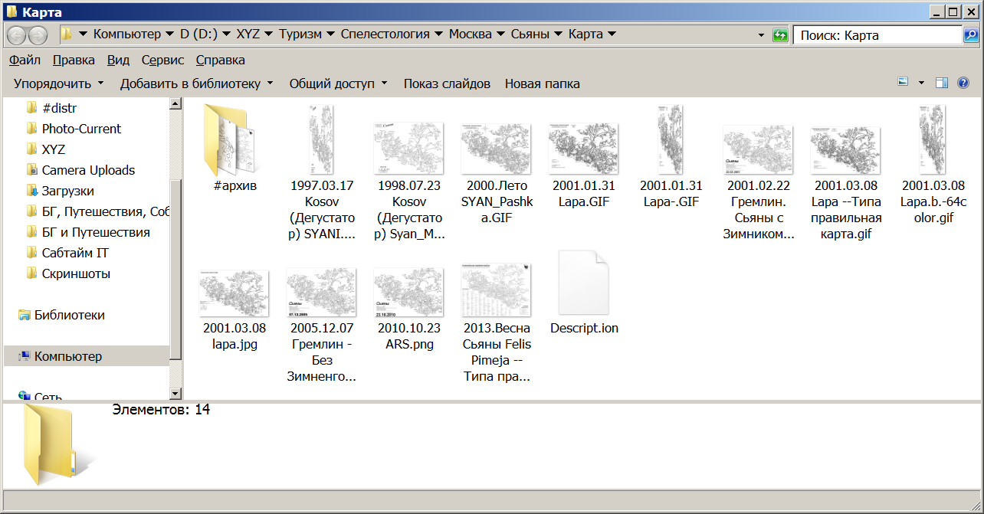Open the Упорядочить dropdown

point(59,83)
